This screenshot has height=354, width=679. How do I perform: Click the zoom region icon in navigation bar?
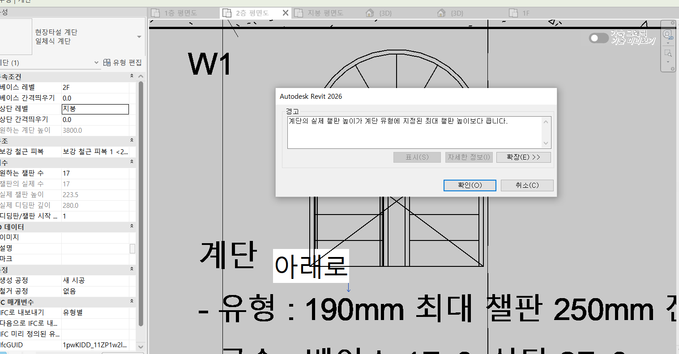pos(668,53)
